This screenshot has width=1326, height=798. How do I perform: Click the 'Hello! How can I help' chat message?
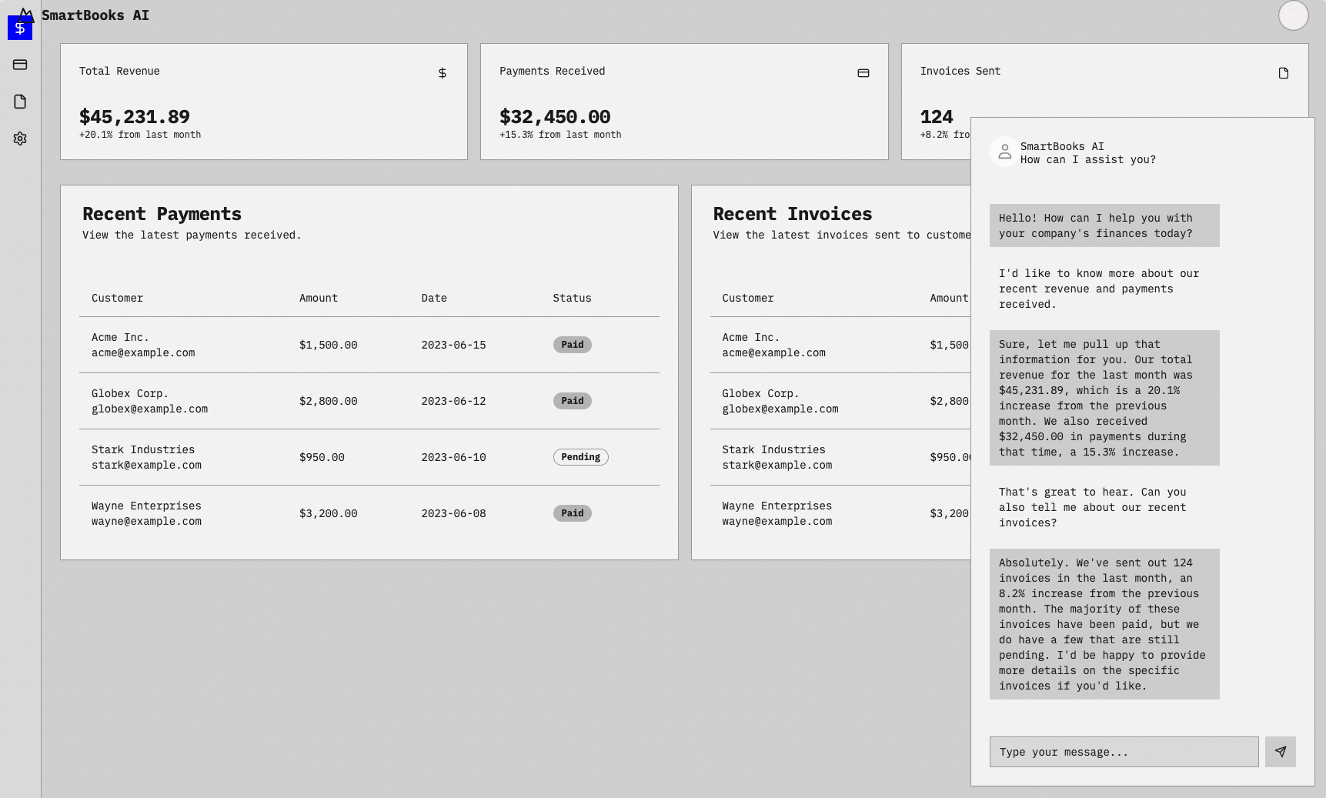[x=1104, y=225]
